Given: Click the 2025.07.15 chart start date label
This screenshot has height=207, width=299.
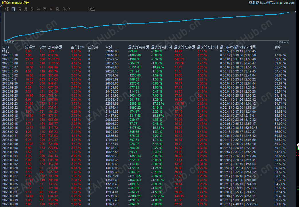Looking at the screenshot, I should click(8, 43).
